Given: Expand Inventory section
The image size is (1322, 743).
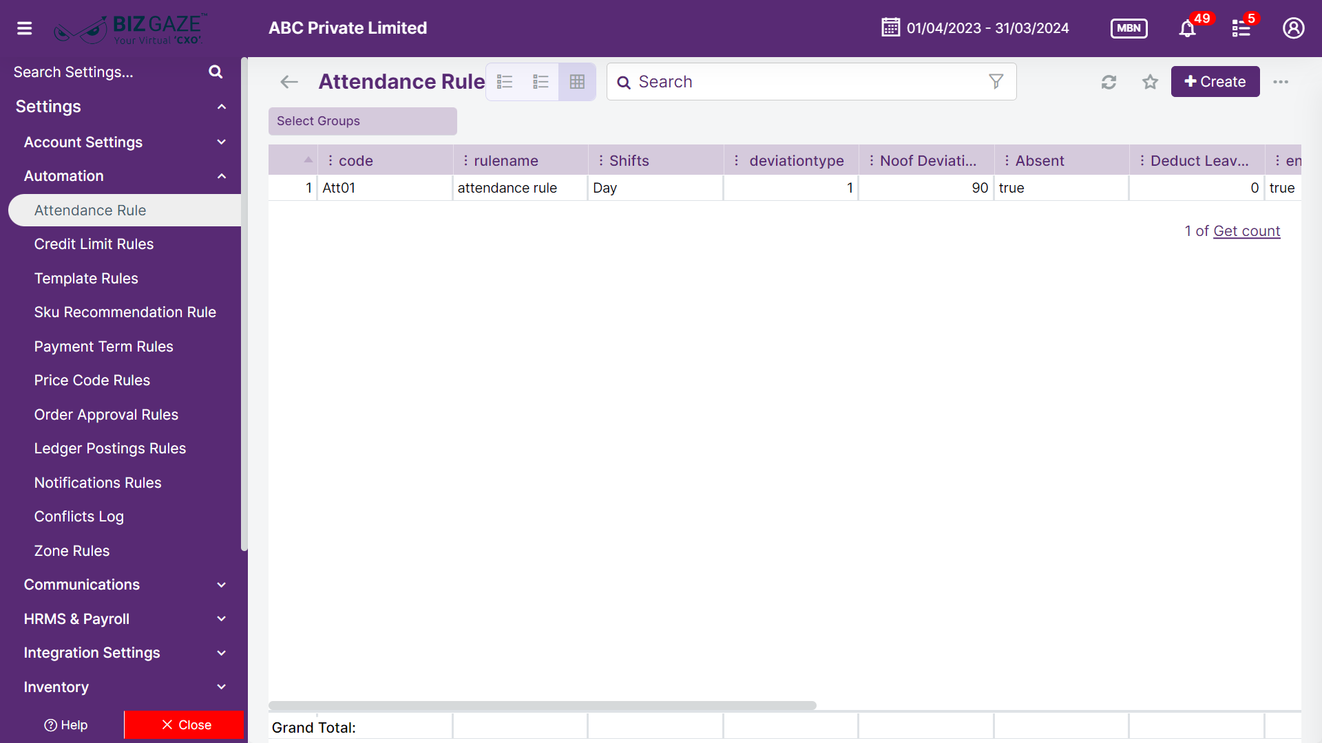Looking at the screenshot, I should coord(221,687).
